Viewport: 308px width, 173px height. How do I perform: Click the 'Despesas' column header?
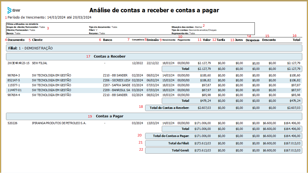[253, 40]
